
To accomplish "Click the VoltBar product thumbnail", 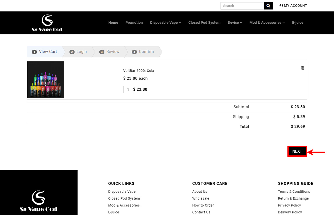I will pyautogui.click(x=46, y=80).
